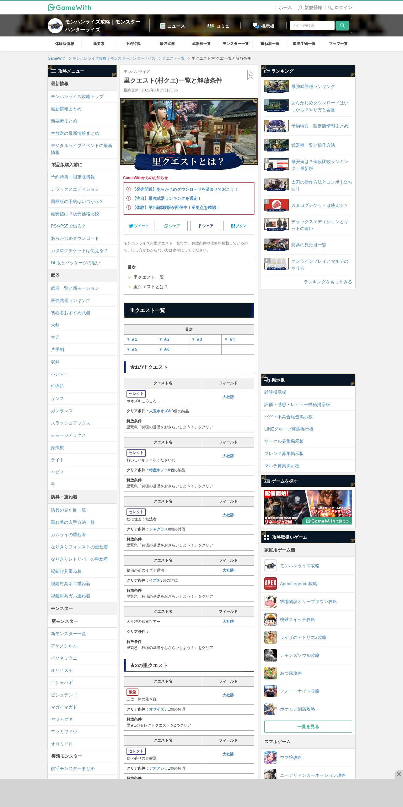Viewport: 403px width, 807px height.
Task: Jump to 里クエスト一覧 in table of contents
Action: tap(148, 277)
